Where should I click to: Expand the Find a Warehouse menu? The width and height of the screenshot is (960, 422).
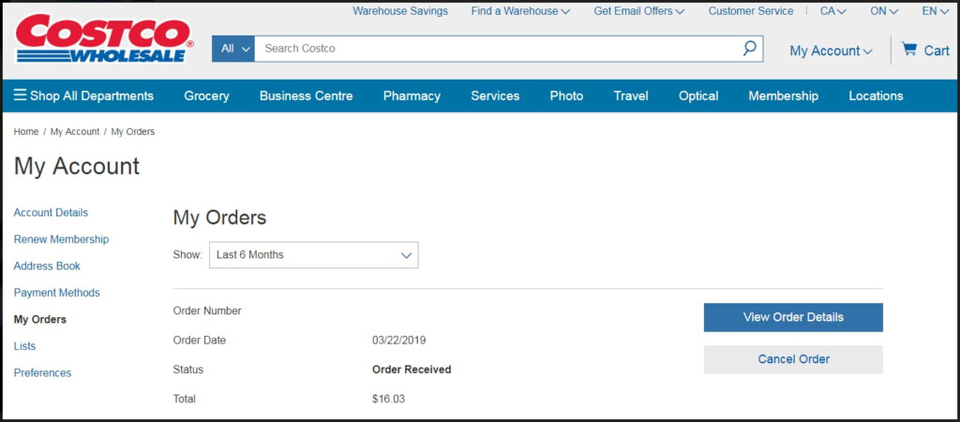tap(520, 11)
